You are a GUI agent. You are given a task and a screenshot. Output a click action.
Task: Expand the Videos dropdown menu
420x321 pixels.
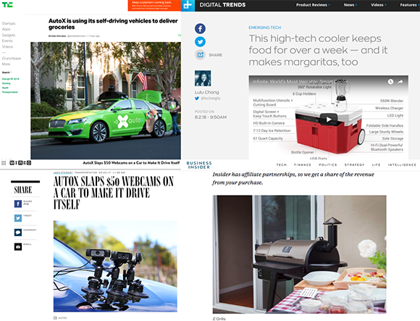point(378,5)
